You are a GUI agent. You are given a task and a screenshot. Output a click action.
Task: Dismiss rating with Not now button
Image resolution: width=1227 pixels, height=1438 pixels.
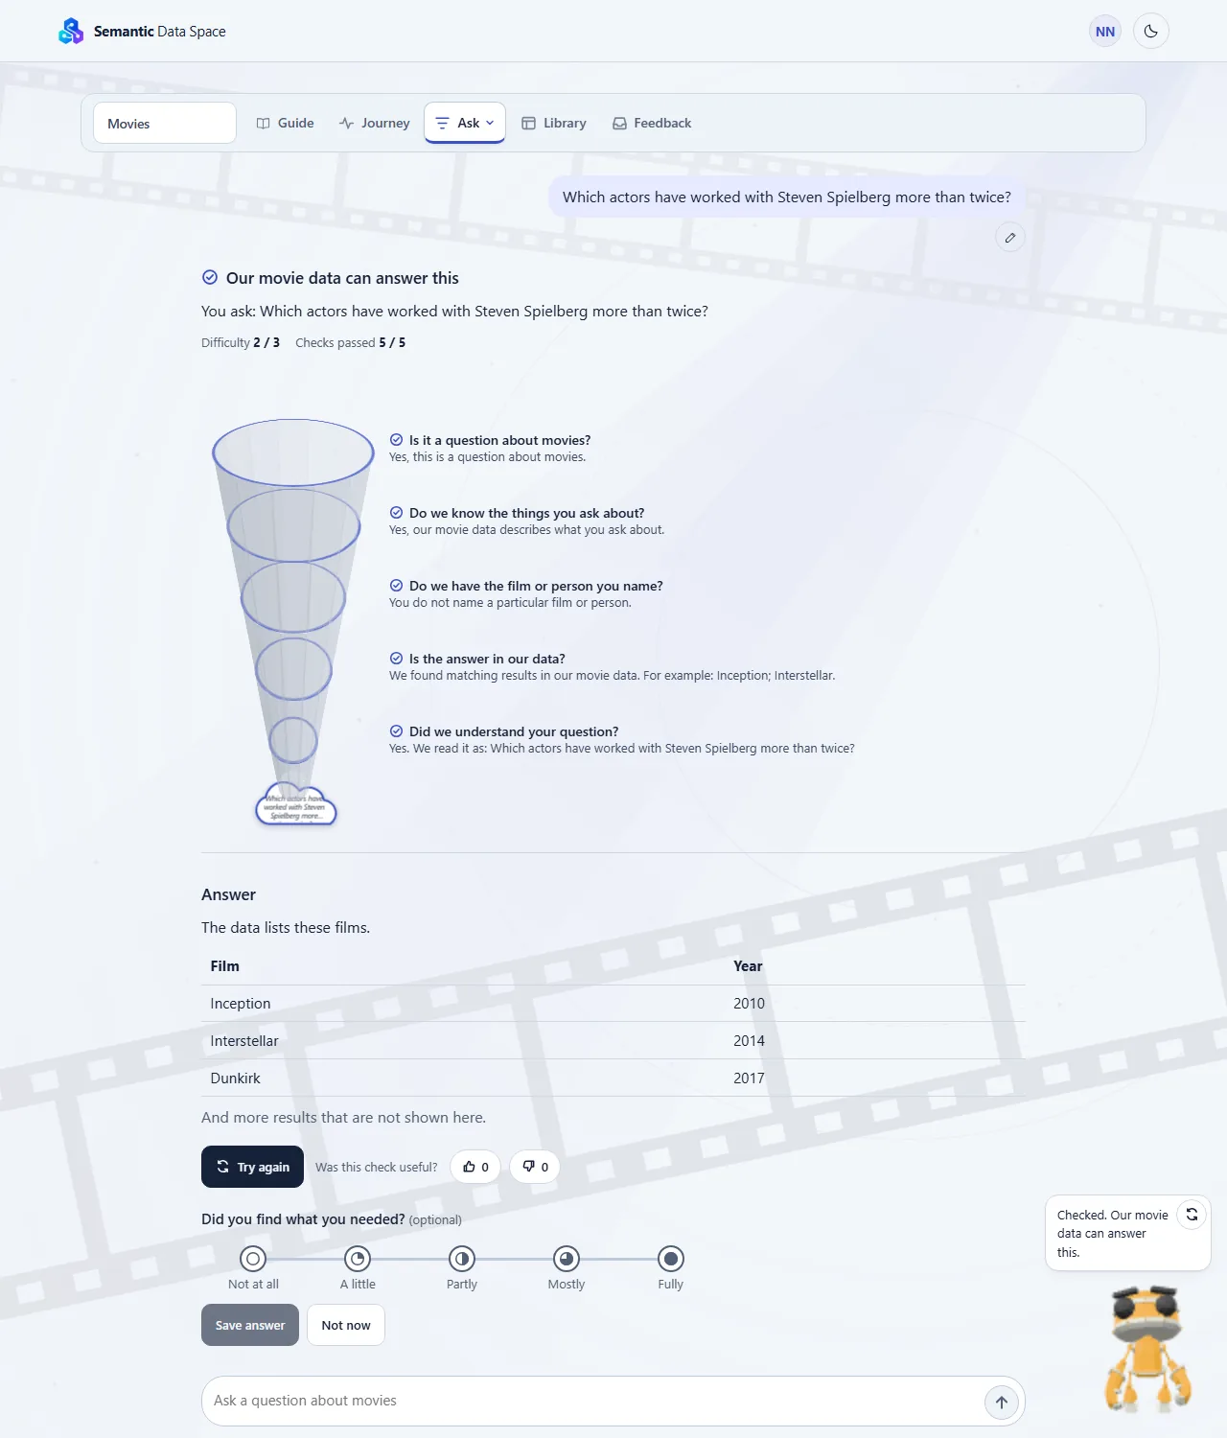coord(346,1325)
